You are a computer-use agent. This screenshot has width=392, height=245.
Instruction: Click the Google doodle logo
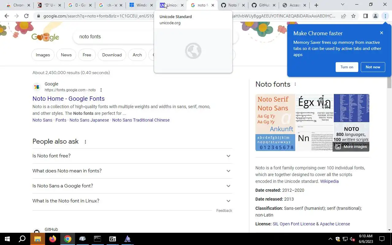pyautogui.click(x=45, y=37)
